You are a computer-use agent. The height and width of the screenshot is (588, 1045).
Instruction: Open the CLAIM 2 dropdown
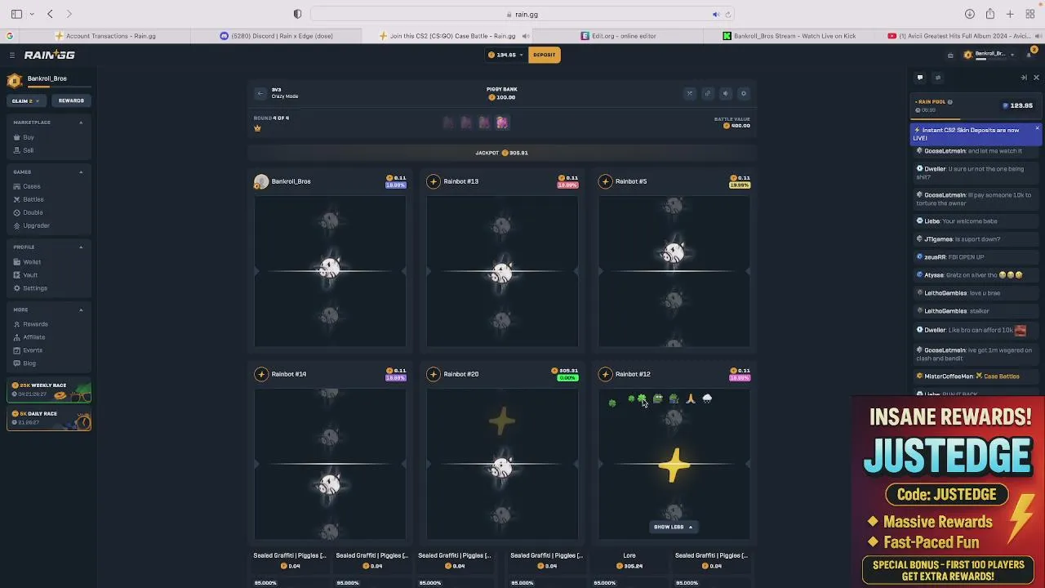[x=25, y=100]
